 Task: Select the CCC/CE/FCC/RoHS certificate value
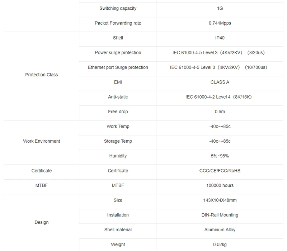pyautogui.click(x=220, y=171)
